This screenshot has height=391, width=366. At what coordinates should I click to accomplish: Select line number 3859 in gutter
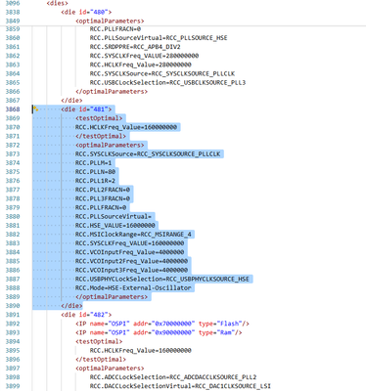(x=13, y=28)
